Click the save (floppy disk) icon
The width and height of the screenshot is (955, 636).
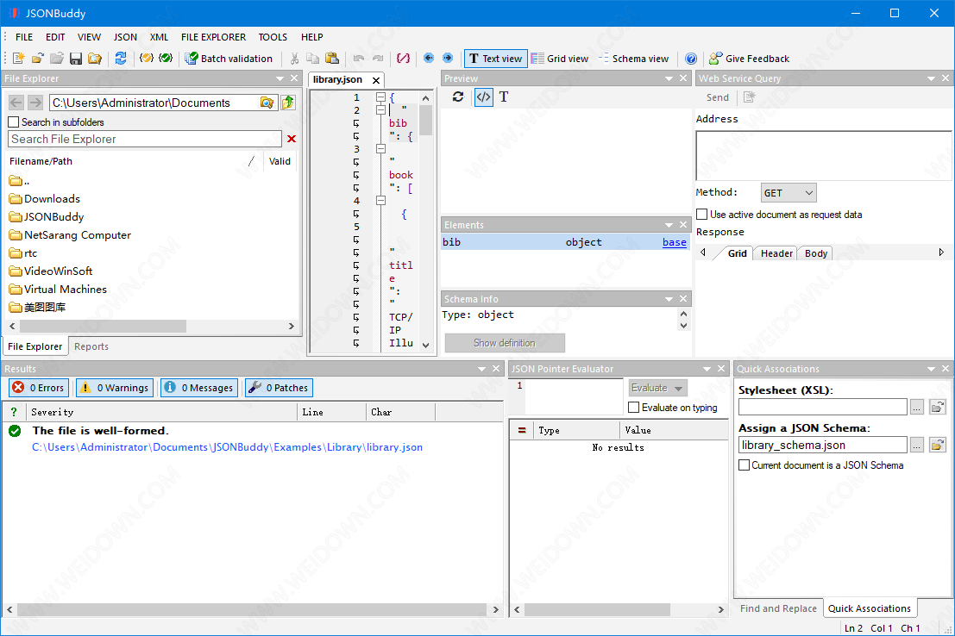click(76, 59)
